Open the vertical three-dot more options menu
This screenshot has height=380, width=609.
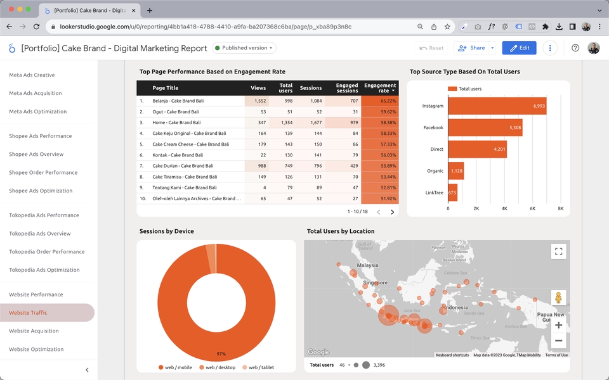(x=549, y=48)
